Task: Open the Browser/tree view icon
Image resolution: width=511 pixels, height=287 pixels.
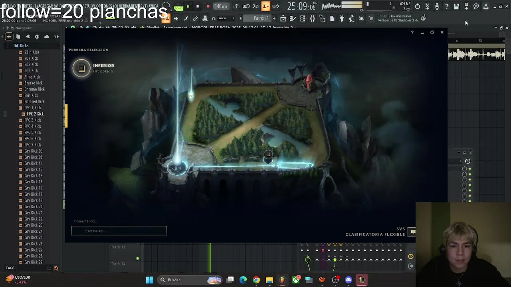Action: pyautogui.click(x=322, y=18)
